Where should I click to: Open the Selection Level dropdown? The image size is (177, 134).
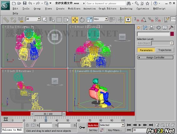click(x=163, y=43)
